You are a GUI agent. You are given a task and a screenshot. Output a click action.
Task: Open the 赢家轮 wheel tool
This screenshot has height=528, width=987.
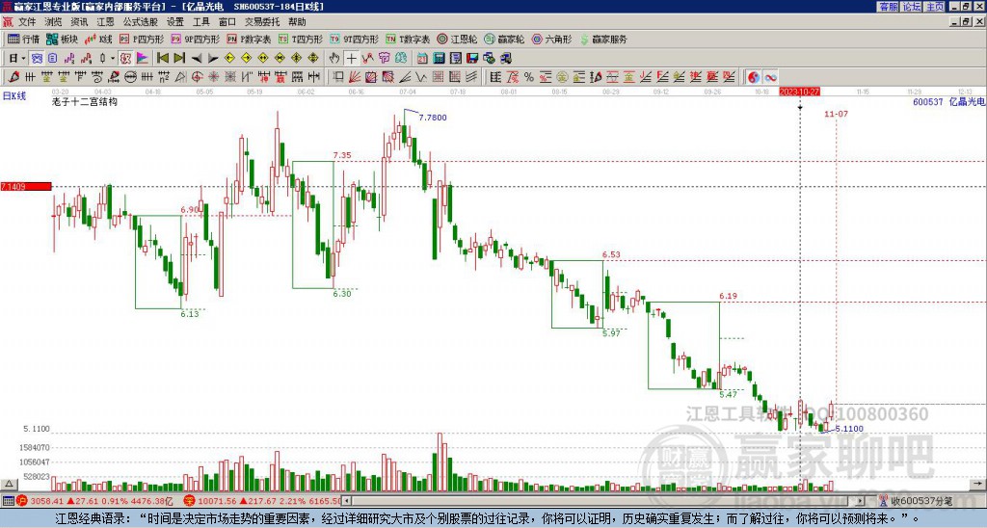(x=504, y=39)
